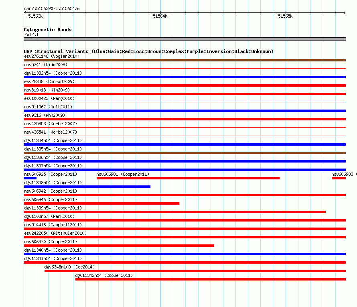Open dgv1103n67 (Park2010) label
This screenshot has width=357, height=307.
tap(49, 216)
